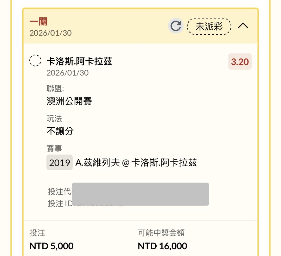Collapse the 一關 bet card with the chevron
The height and width of the screenshot is (256, 281).
(x=243, y=26)
